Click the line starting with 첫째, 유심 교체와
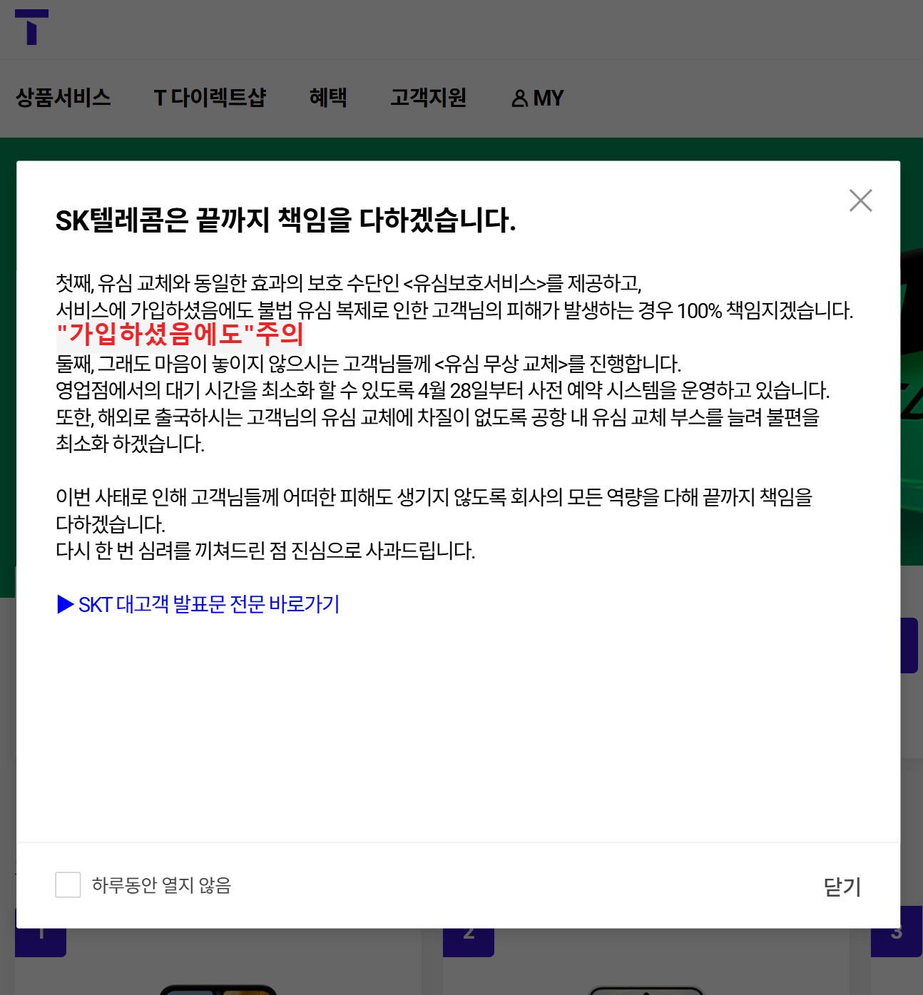923x995 pixels. click(349, 283)
